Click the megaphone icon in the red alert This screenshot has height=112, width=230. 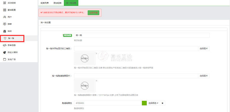(42, 13)
